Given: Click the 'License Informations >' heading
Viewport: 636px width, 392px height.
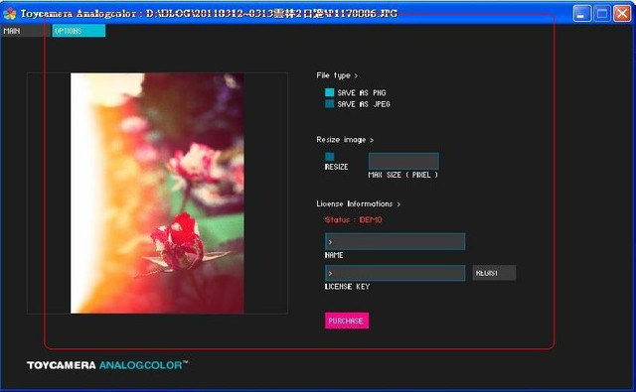Looking at the screenshot, I should 358,203.
